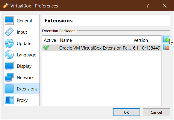Click the Extensions blue square icon
This screenshot has height=120, width=174.
tap(9, 89)
